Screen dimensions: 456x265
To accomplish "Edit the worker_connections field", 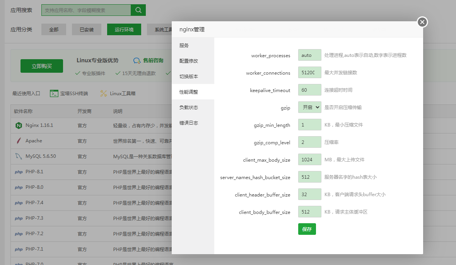I will 309,72.
